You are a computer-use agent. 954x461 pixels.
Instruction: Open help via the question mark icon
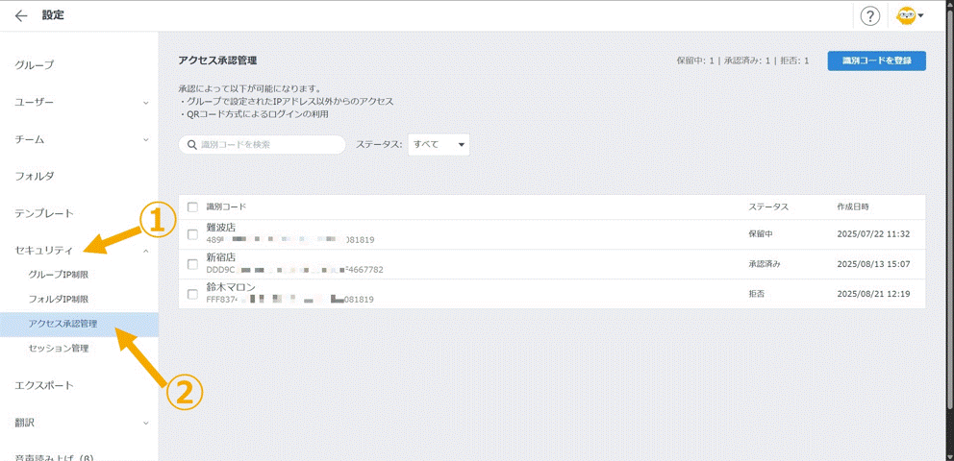pos(870,17)
